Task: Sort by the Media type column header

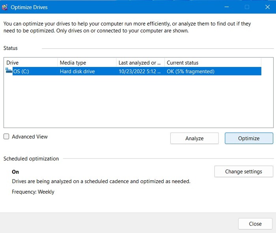Action: [x=87, y=63]
